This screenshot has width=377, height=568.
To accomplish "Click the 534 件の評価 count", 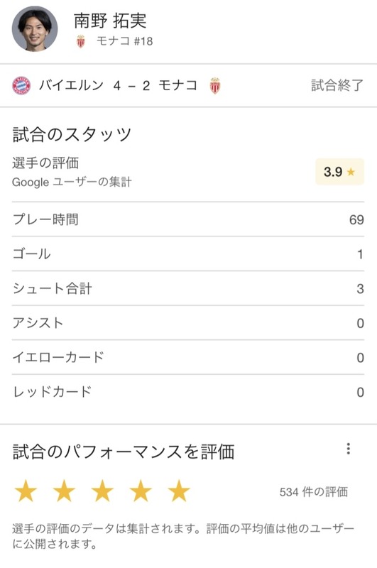I will (x=314, y=492).
